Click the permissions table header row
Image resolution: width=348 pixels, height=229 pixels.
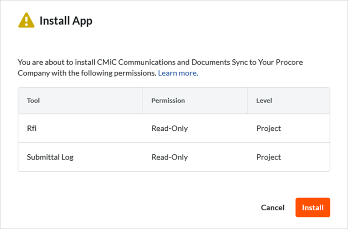click(174, 101)
